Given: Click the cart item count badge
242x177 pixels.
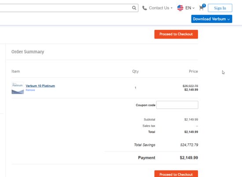Looking at the screenshot, I should 204,6.
